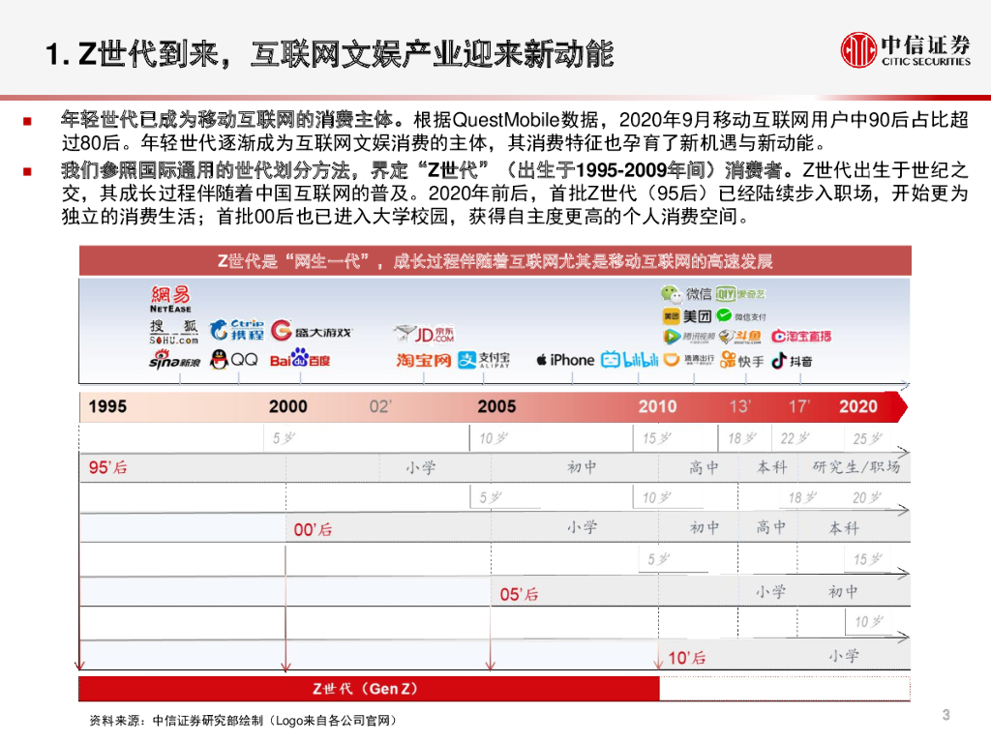
Task: Click 初中 in the 05'后 row
Action: [843, 592]
